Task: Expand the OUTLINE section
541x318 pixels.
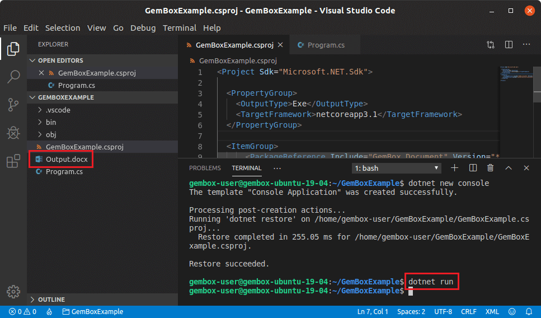Action: [x=51, y=300]
